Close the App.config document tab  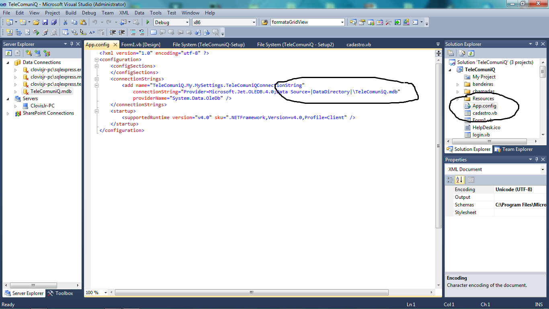pyautogui.click(x=115, y=44)
